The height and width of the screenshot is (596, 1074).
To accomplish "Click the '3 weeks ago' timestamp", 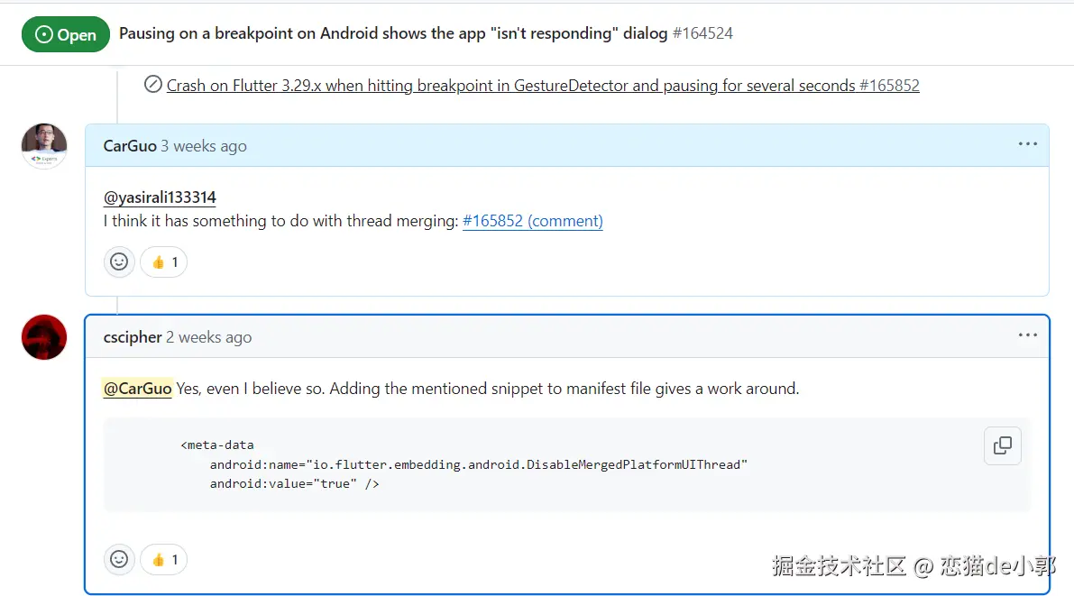I will pyautogui.click(x=204, y=146).
